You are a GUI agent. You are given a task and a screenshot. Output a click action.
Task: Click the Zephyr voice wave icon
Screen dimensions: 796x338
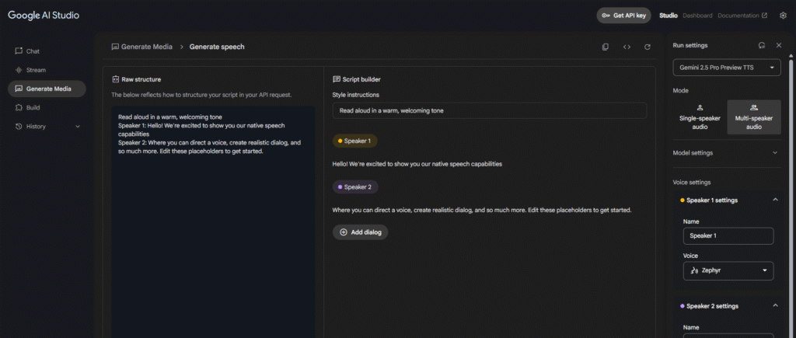[x=694, y=271]
